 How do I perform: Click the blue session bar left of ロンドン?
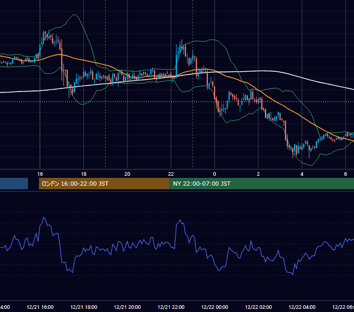tap(14, 184)
